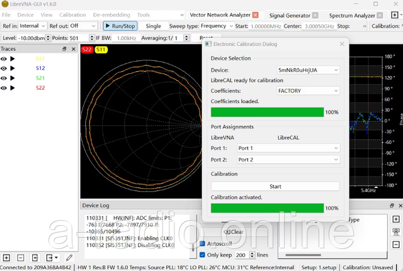403x271 pixels.
Task: Adjust Only keep lines stepper
Action: coord(252,255)
